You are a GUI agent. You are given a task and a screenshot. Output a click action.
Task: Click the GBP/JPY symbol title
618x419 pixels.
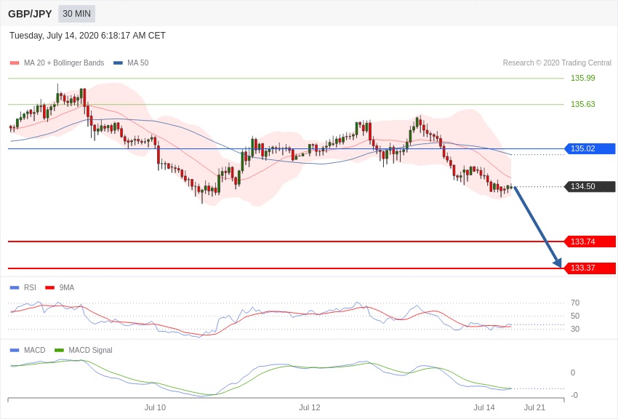[x=30, y=14]
